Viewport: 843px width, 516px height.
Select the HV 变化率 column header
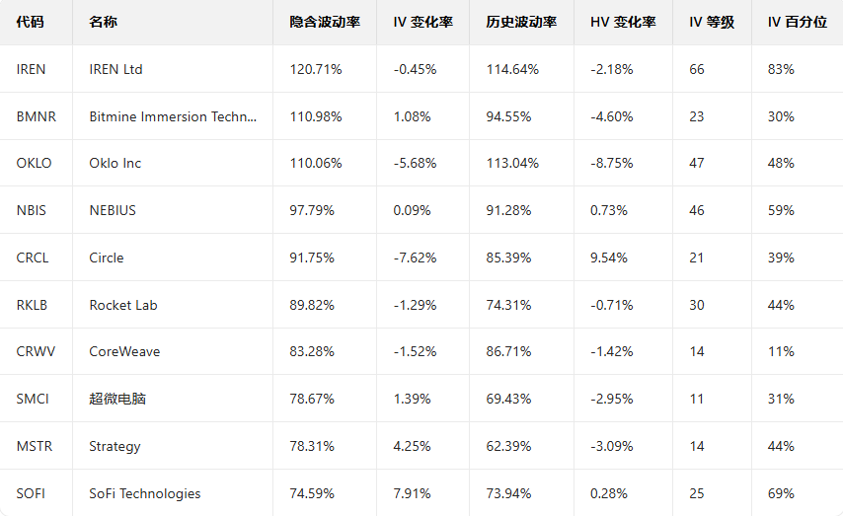(x=623, y=22)
